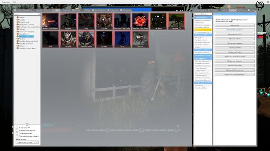Click the DX skull logo icon
This screenshot has width=270, height=151.
[x=260, y=5]
